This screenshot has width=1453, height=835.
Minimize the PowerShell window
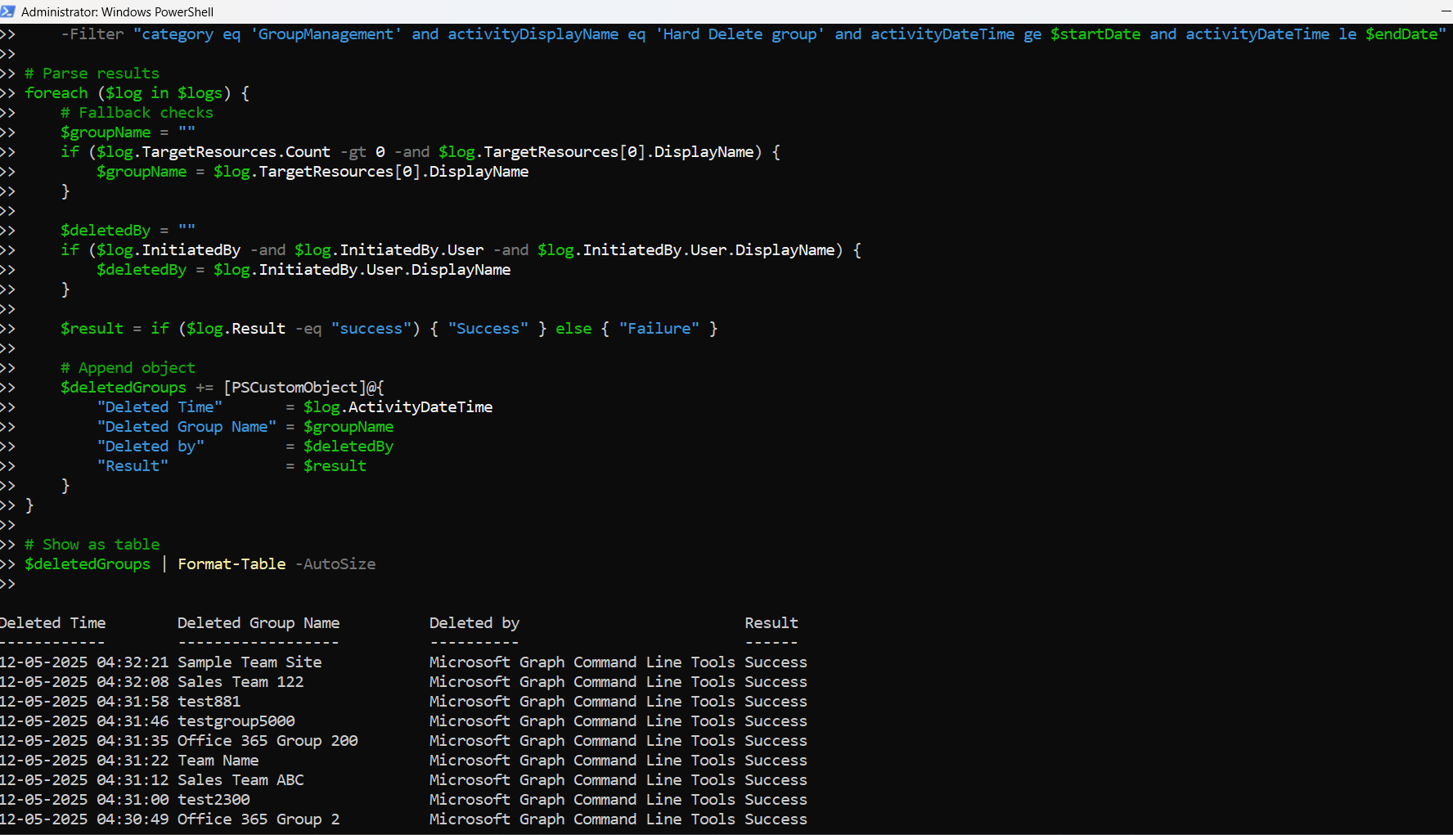click(1446, 11)
